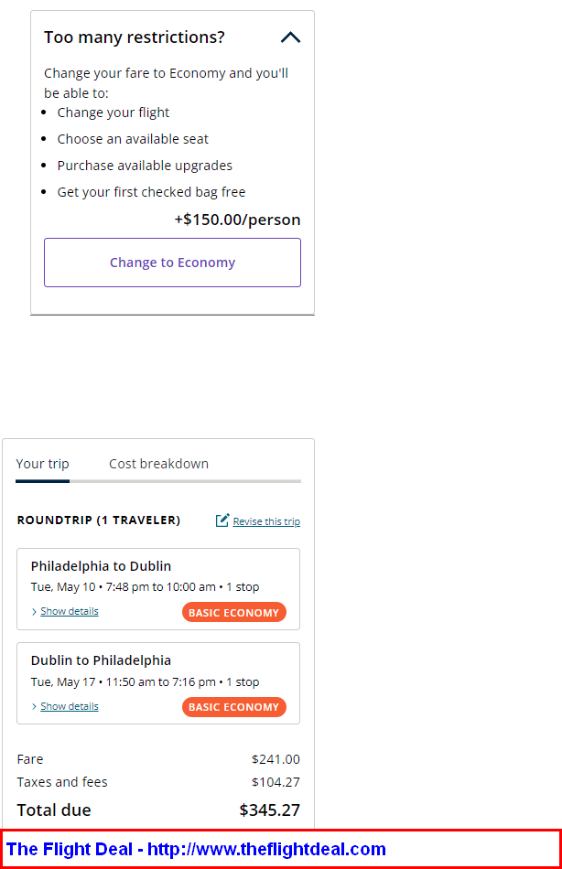Image resolution: width=562 pixels, height=869 pixels.
Task: Open The Flight Deal website banner link
Action: click(x=196, y=849)
